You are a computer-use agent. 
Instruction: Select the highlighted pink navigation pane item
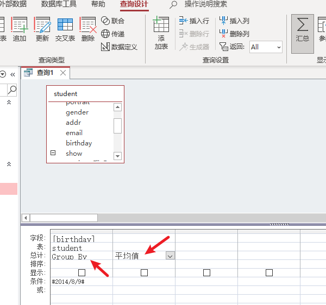click(x=9, y=189)
